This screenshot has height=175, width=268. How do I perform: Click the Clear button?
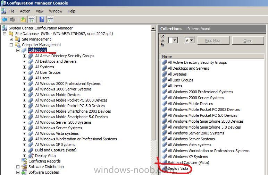click(x=248, y=41)
